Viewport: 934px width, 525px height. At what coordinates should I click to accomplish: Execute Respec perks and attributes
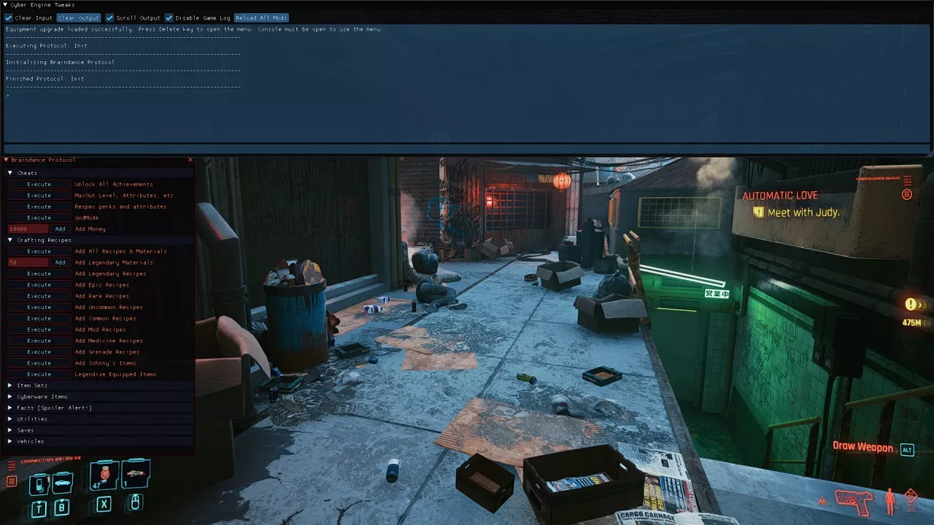point(39,206)
